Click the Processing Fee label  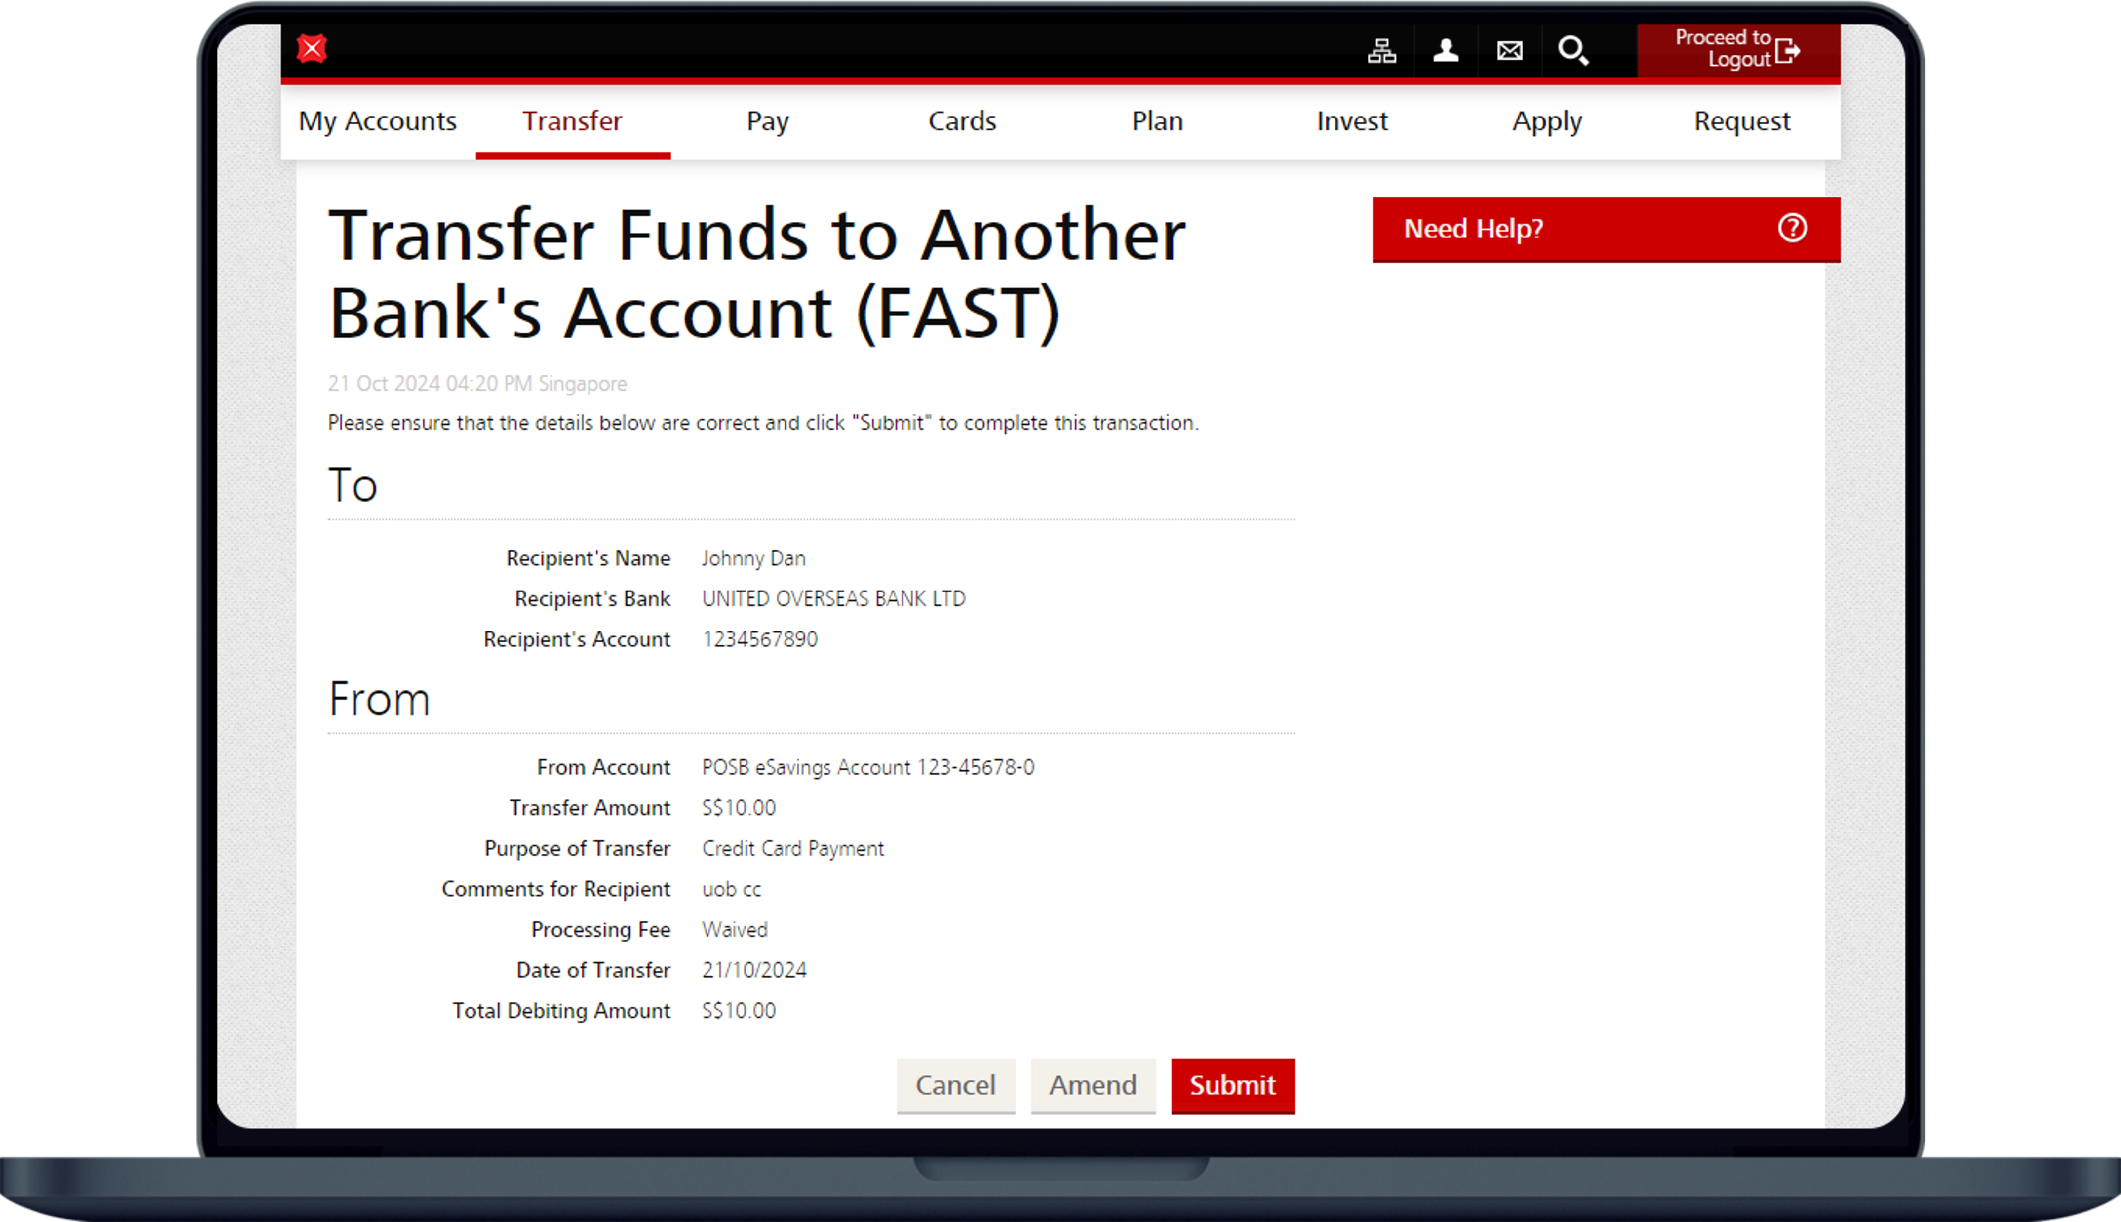(601, 930)
